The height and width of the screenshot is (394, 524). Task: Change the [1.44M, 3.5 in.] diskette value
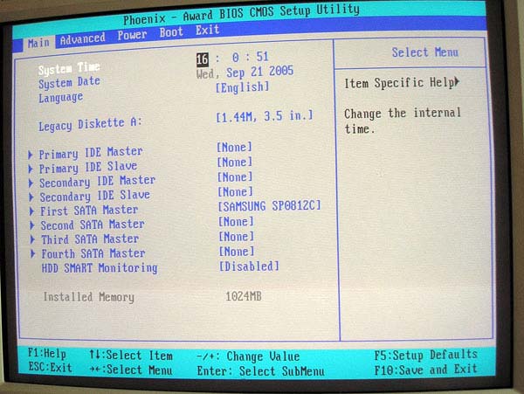point(265,116)
